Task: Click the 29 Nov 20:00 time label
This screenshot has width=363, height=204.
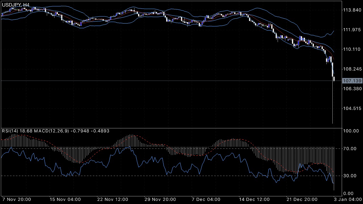Action: tap(160, 199)
